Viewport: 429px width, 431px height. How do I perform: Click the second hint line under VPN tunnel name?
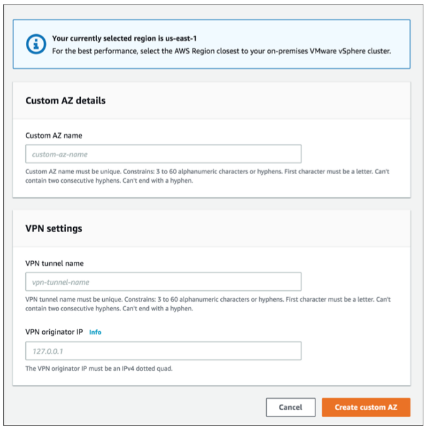point(109,309)
